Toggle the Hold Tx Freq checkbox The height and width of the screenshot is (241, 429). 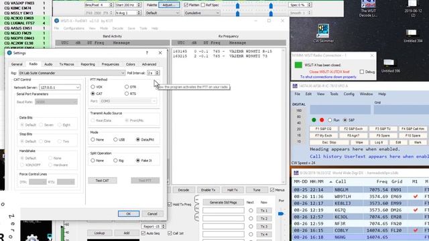click(x=170, y=204)
